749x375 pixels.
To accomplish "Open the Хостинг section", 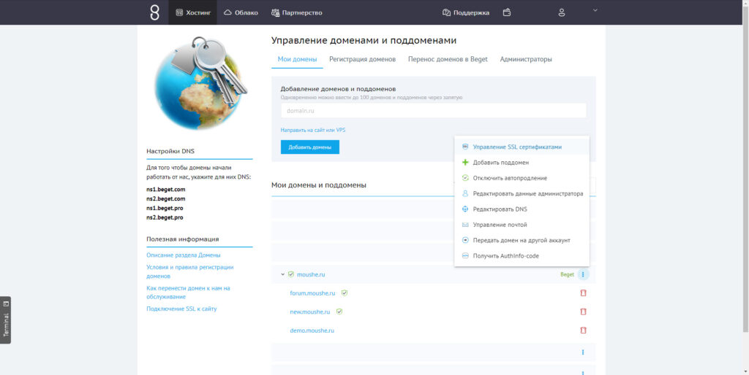I will click(x=192, y=12).
